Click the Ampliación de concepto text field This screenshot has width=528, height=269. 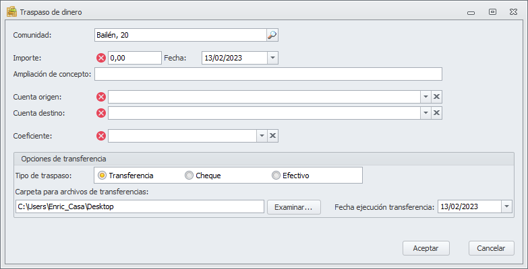268,74
